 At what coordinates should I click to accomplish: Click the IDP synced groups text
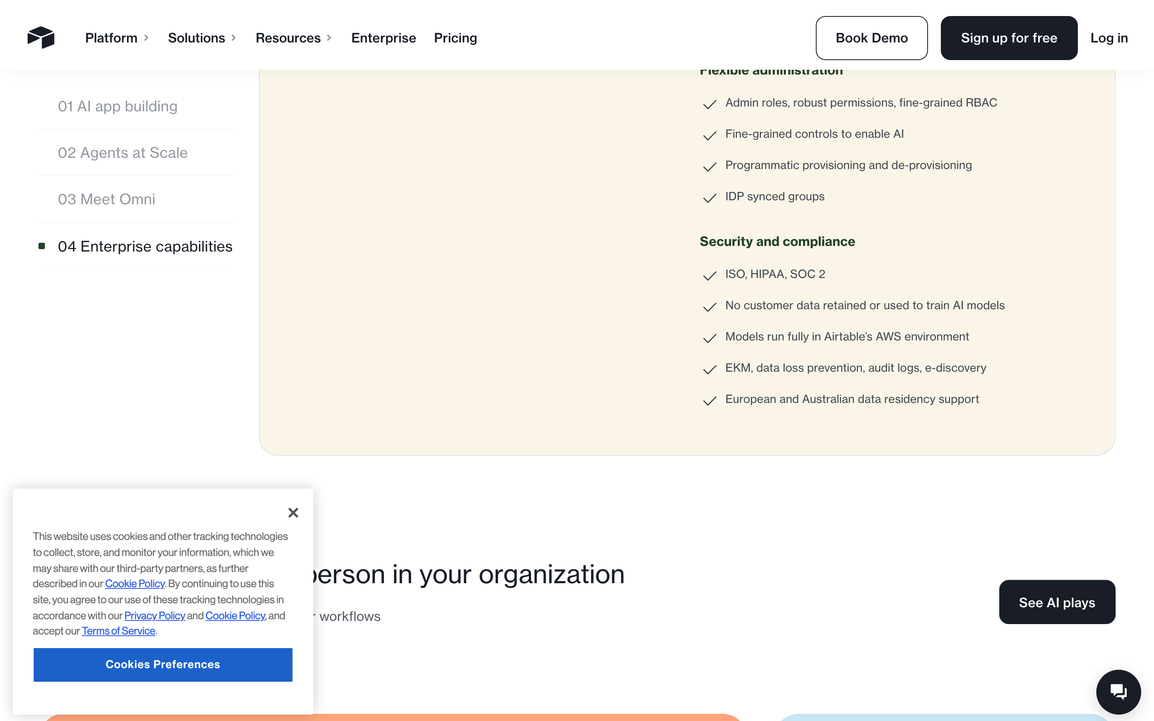coord(775,196)
